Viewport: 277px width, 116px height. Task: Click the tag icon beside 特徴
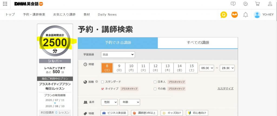pos(85,114)
